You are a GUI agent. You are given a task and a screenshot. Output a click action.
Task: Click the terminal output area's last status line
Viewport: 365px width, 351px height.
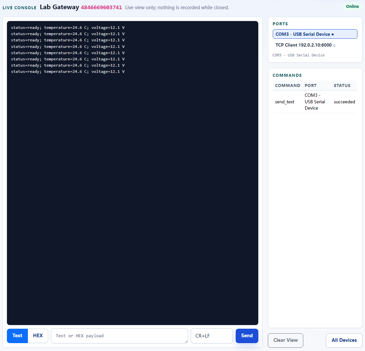click(68, 72)
